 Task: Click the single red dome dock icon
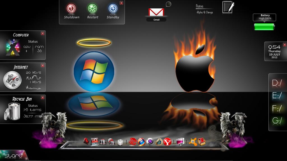tap(103, 142)
